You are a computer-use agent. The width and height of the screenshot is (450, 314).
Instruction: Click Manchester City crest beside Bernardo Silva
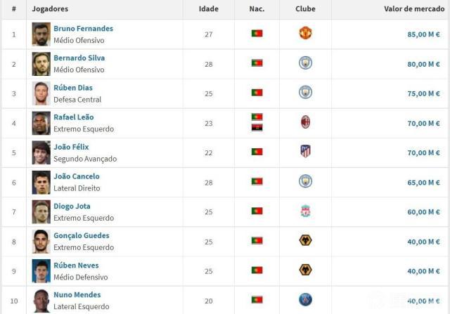(305, 63)
